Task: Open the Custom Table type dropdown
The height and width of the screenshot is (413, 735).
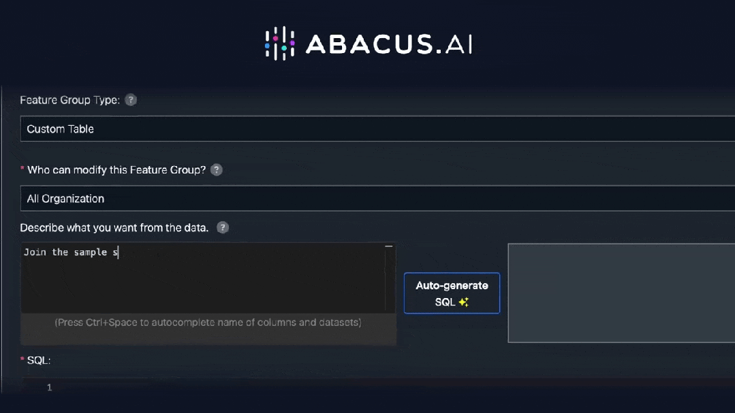Action: [x=377, y=129]
